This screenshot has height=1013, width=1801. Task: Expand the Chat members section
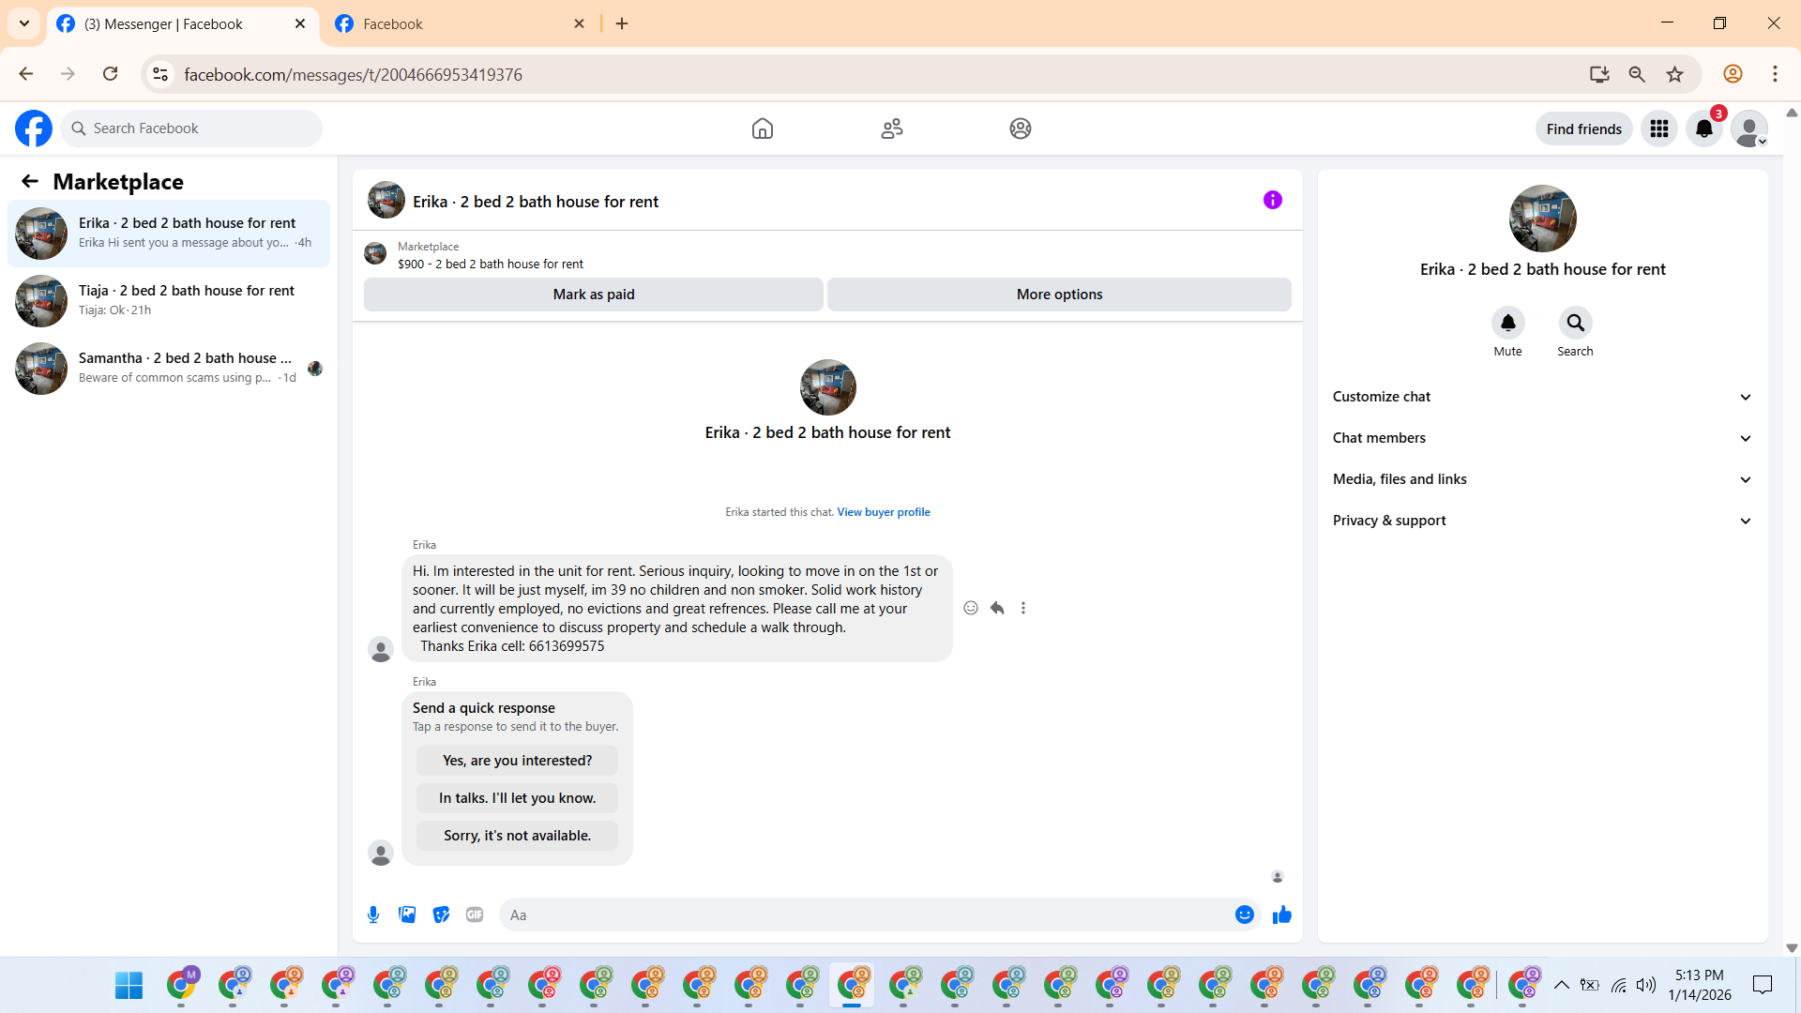pos(1542,438)
